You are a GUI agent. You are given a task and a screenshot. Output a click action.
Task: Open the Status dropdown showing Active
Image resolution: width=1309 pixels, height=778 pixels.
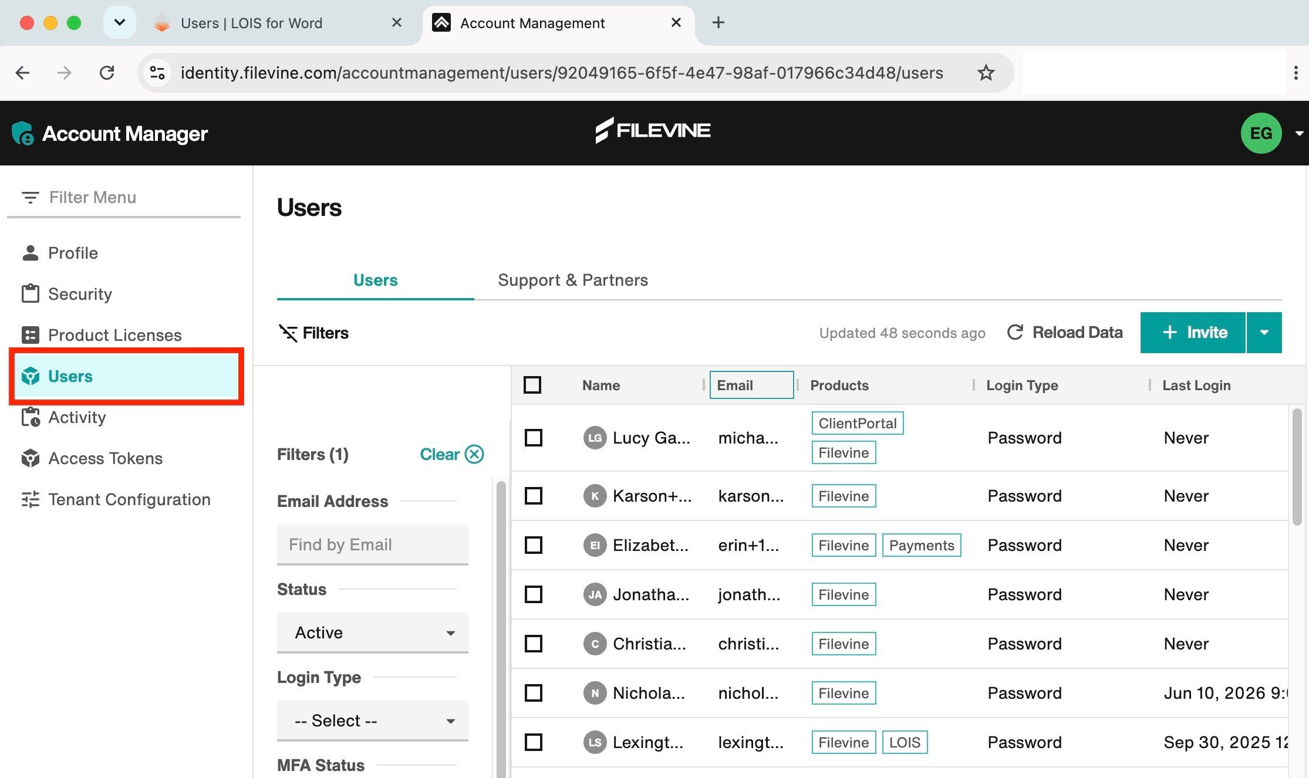(x=373, y=632)
